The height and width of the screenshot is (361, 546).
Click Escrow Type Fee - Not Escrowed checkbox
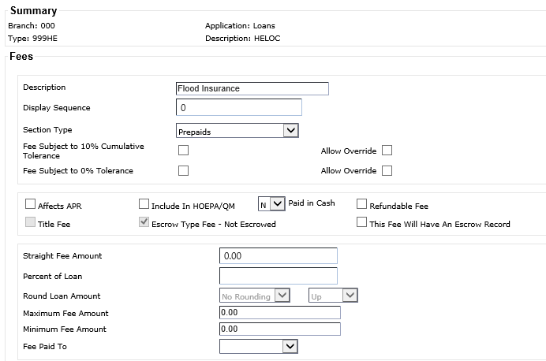144,222
